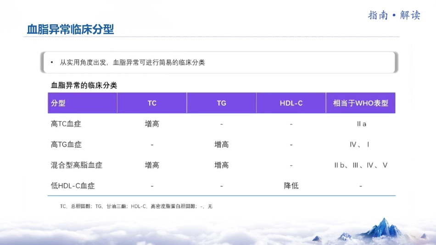
Task: Select the 混合型高脂血症 row label
Action: (x=77, y=165)
